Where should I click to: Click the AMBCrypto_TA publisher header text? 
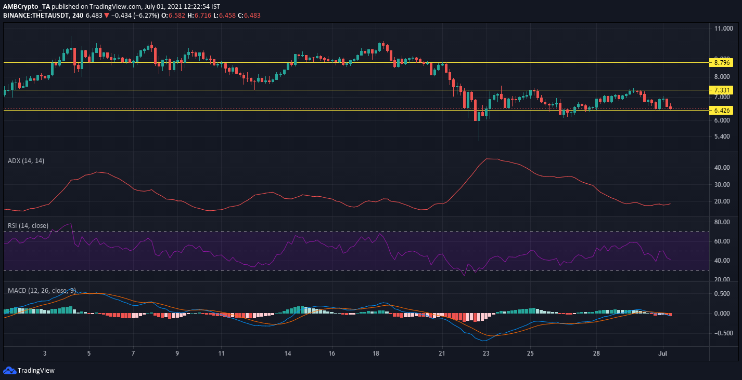tap(25, 6)
